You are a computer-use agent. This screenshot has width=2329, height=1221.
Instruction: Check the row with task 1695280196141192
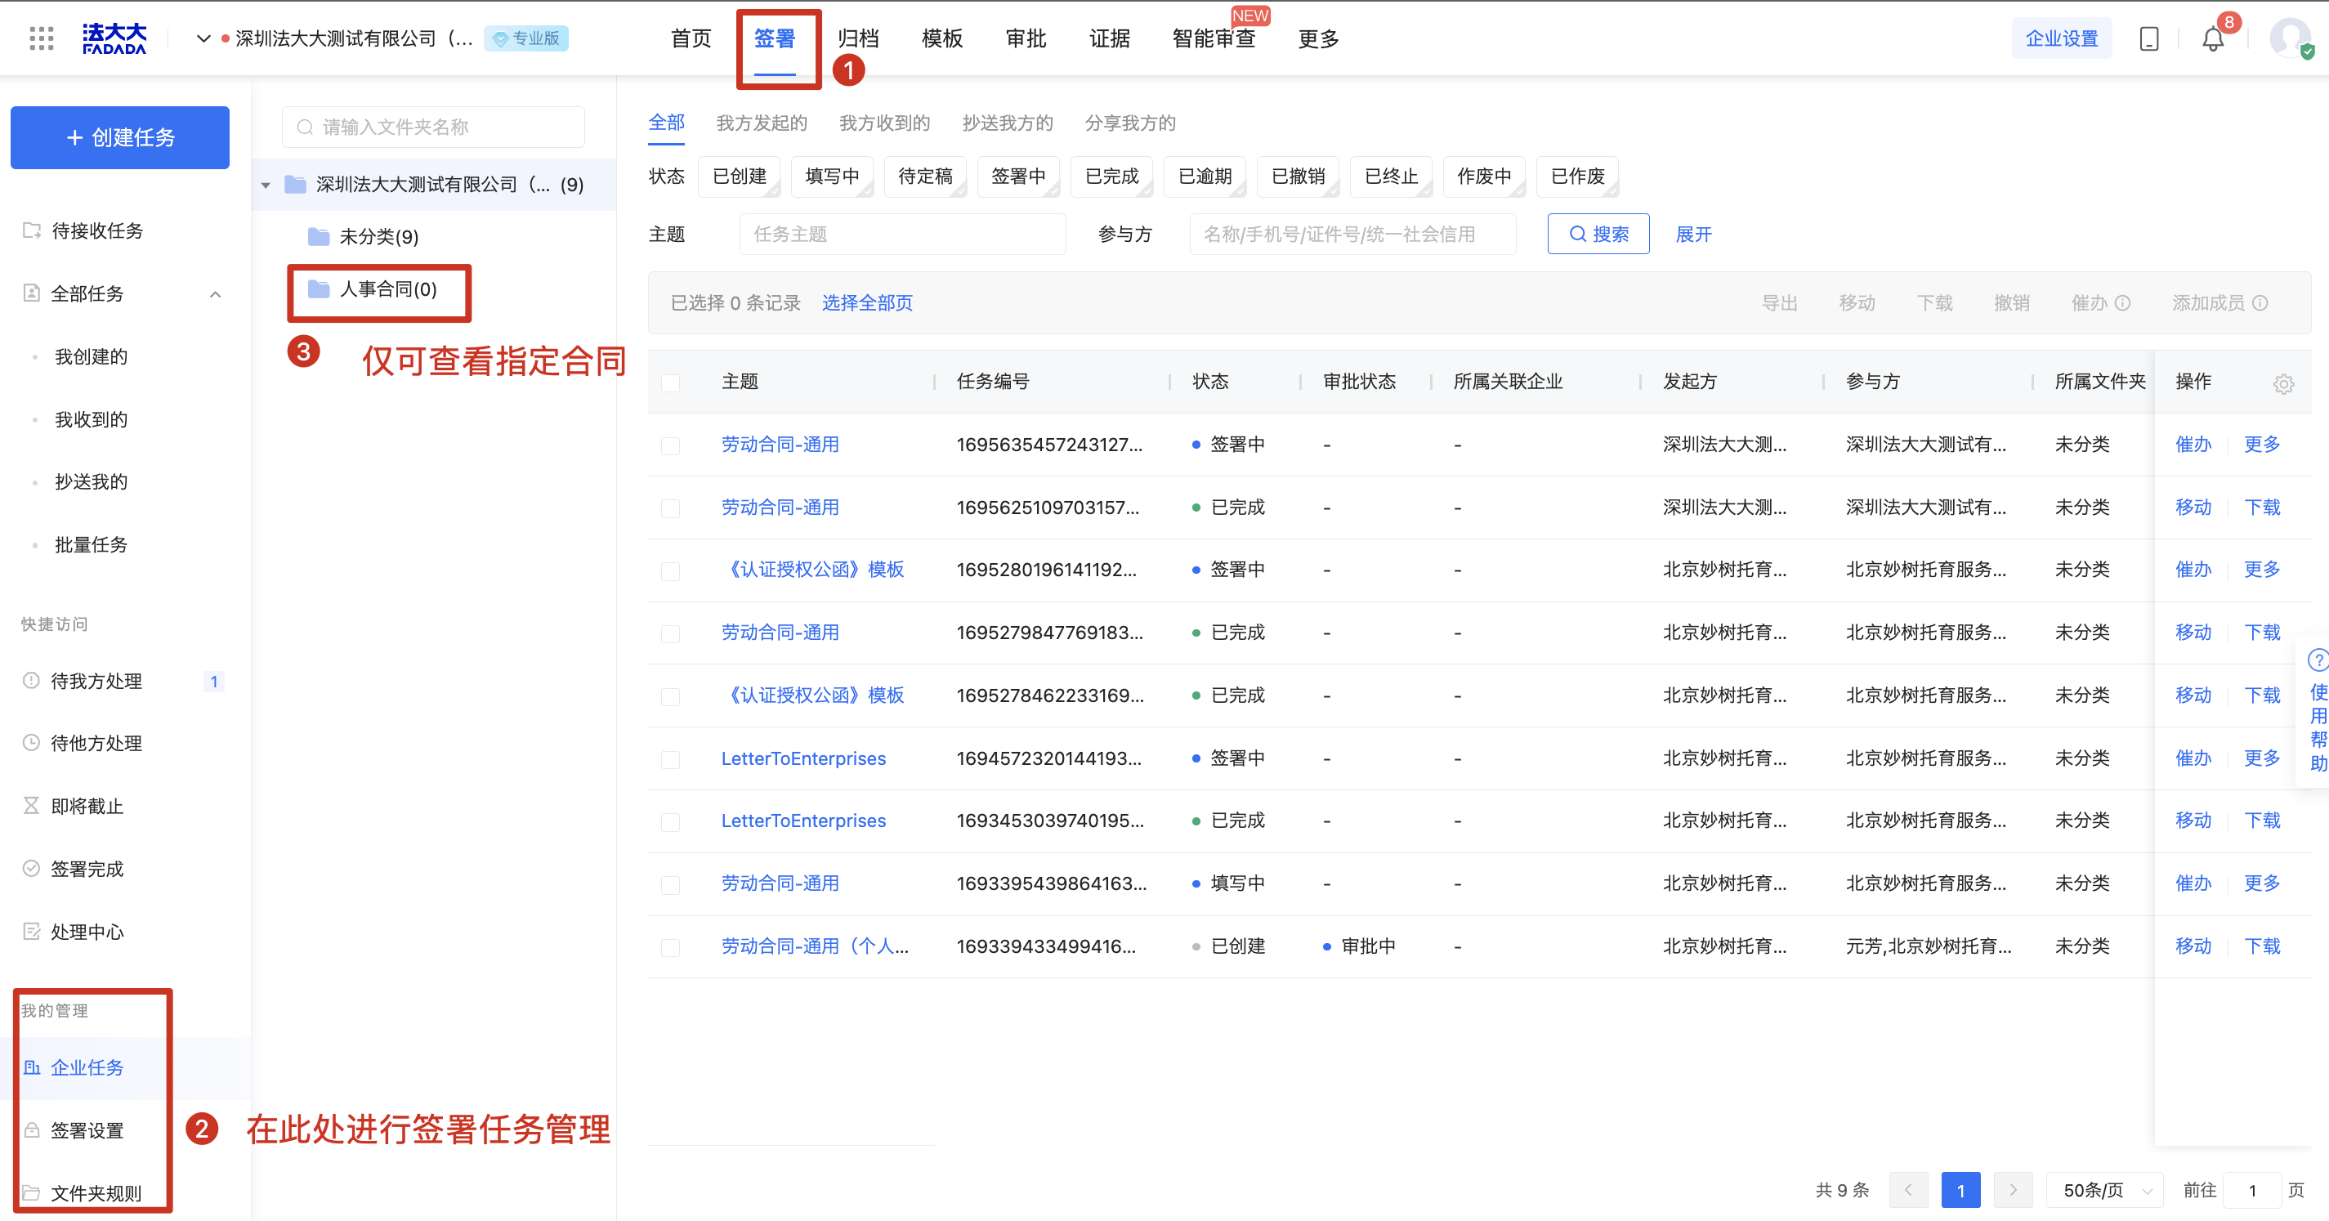point(670,570)
